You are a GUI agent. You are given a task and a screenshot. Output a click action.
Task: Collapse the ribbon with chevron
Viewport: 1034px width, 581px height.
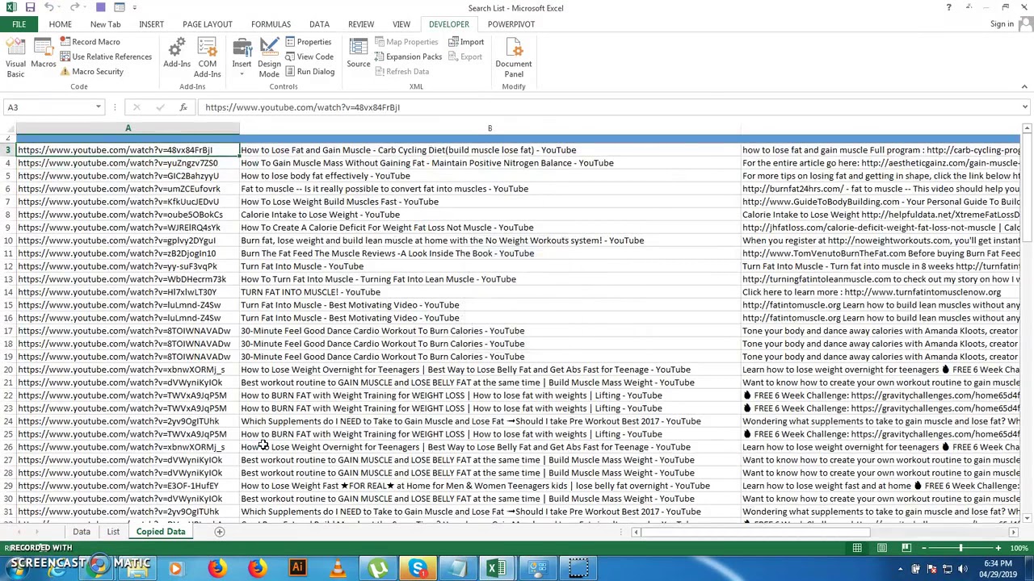click(1024, 86)
